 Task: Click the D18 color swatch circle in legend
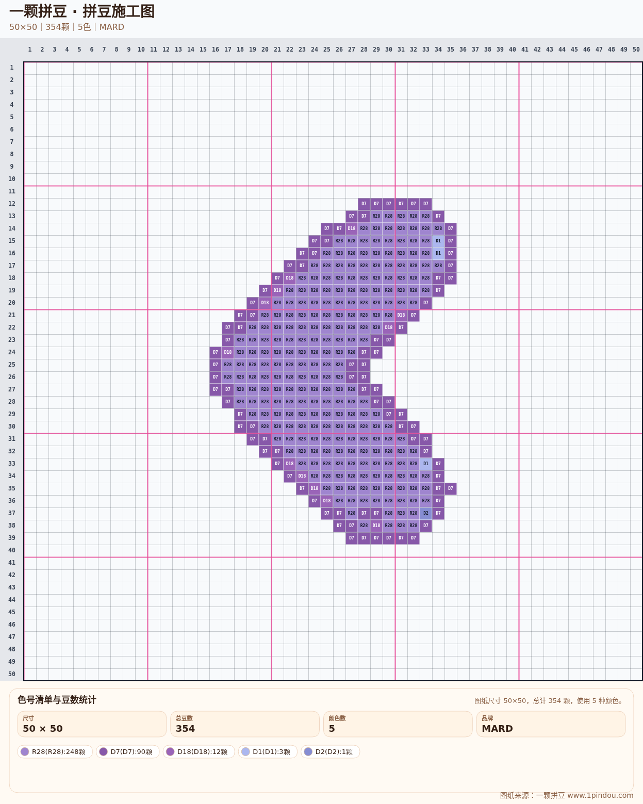tap(170, 752)
